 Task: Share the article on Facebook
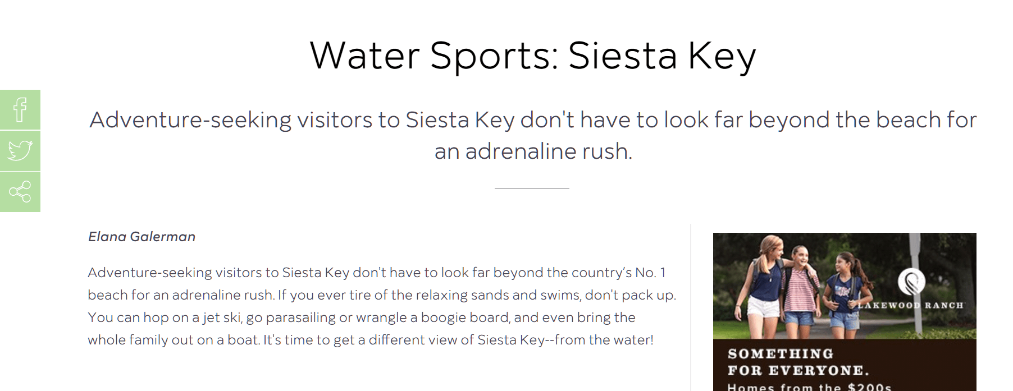20,109
